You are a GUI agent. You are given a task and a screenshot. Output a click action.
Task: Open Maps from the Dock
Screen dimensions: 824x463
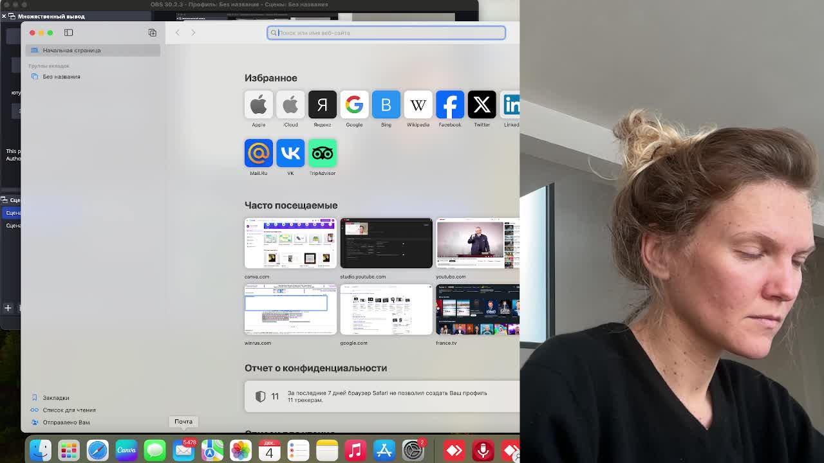[212, 450]
